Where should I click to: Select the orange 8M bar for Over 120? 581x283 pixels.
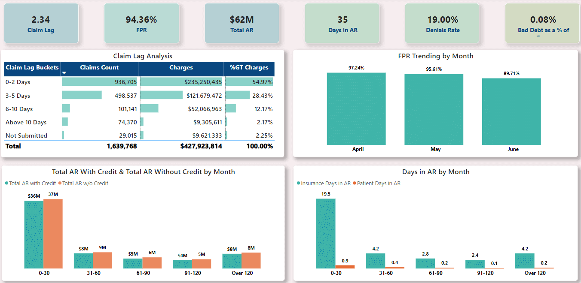(251, 260)
